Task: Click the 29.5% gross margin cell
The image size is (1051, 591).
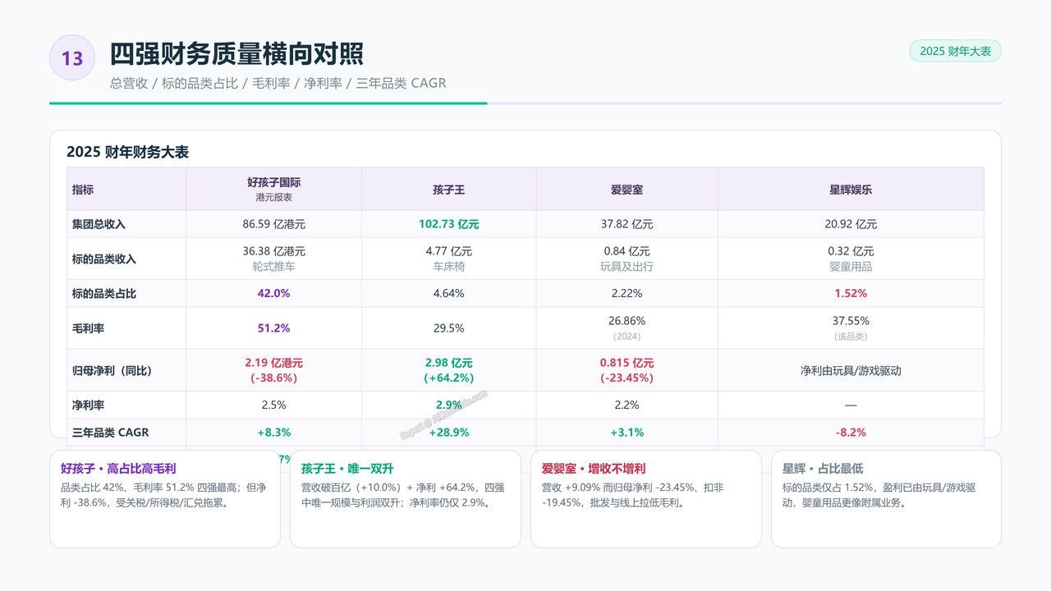Action: 449,328
